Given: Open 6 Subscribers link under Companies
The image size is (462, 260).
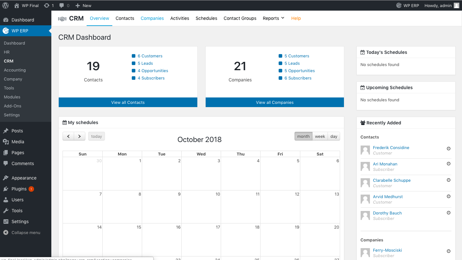Looking at the screenshot, I should point(298,78).
